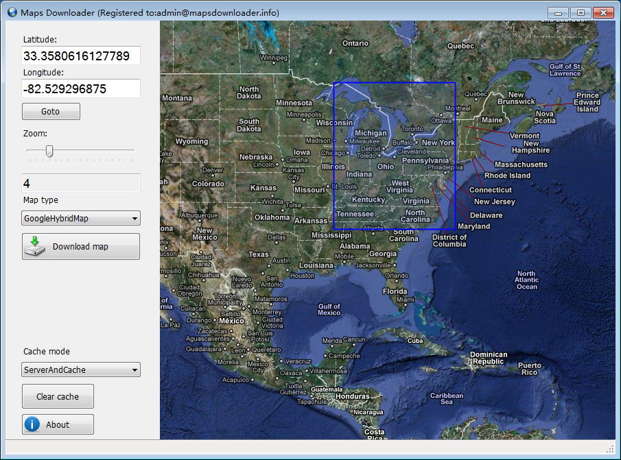Image resolution: width=621 pixels, height=460 pixels.
Task: Click the Nova Scotia label
Action: 545,117
